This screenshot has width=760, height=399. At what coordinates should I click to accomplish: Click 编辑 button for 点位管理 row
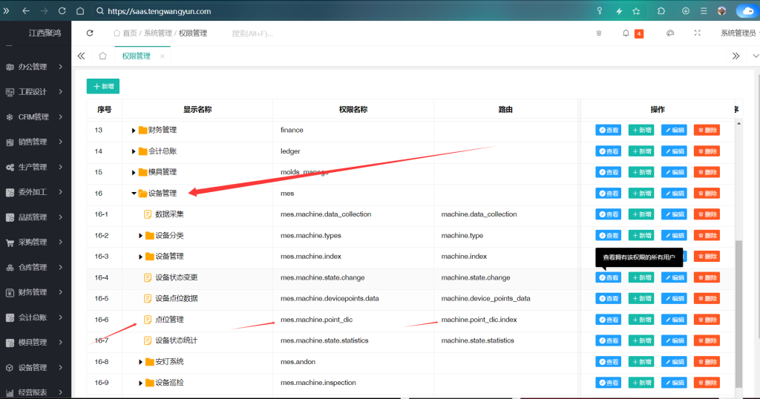(x=674, y=320)
